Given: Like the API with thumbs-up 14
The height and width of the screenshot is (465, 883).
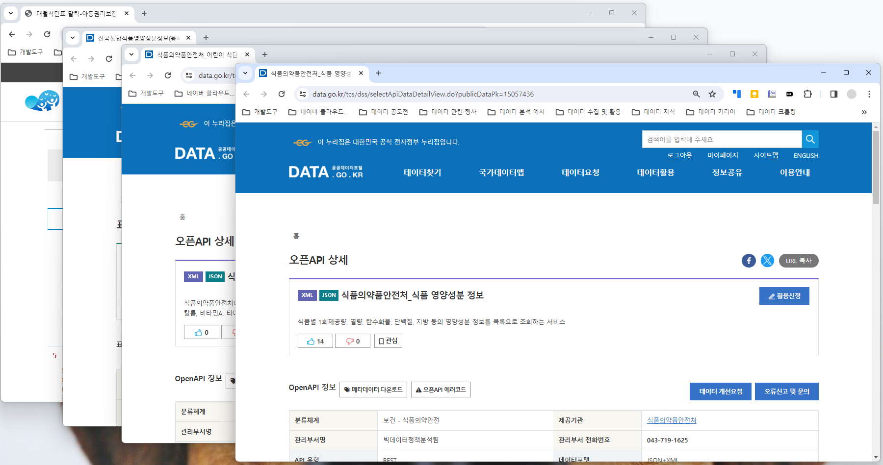Looking at the screenshot, I should pos(315,341).
